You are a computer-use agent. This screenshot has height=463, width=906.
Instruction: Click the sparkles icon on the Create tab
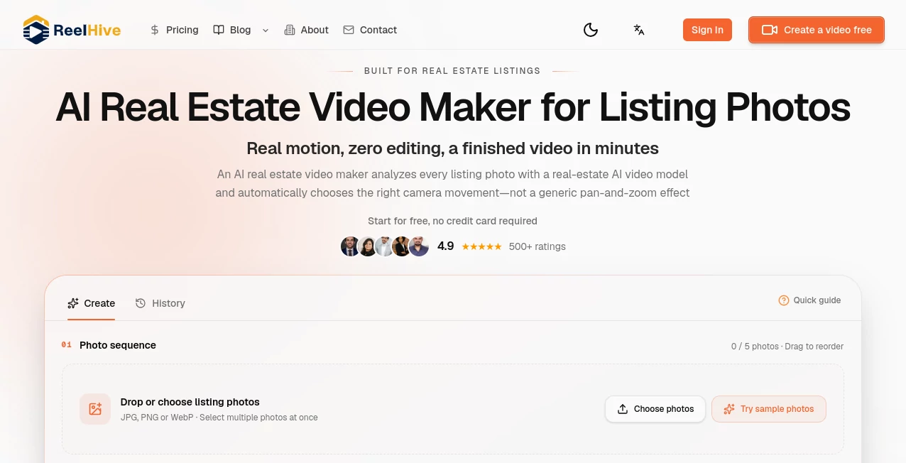(73, 303)
